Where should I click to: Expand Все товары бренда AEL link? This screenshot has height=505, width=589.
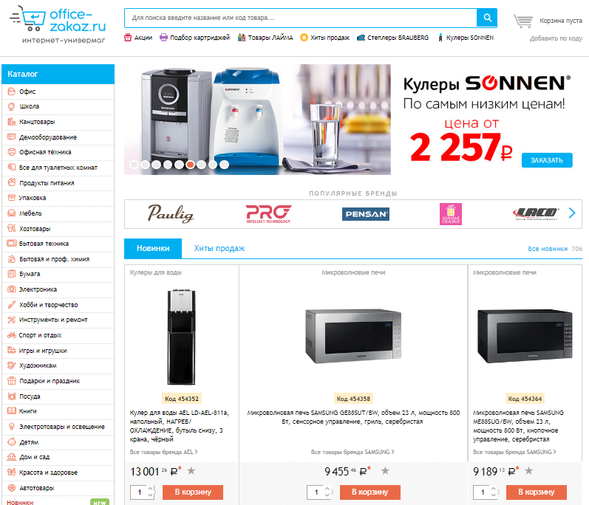(x=164, y=452)
